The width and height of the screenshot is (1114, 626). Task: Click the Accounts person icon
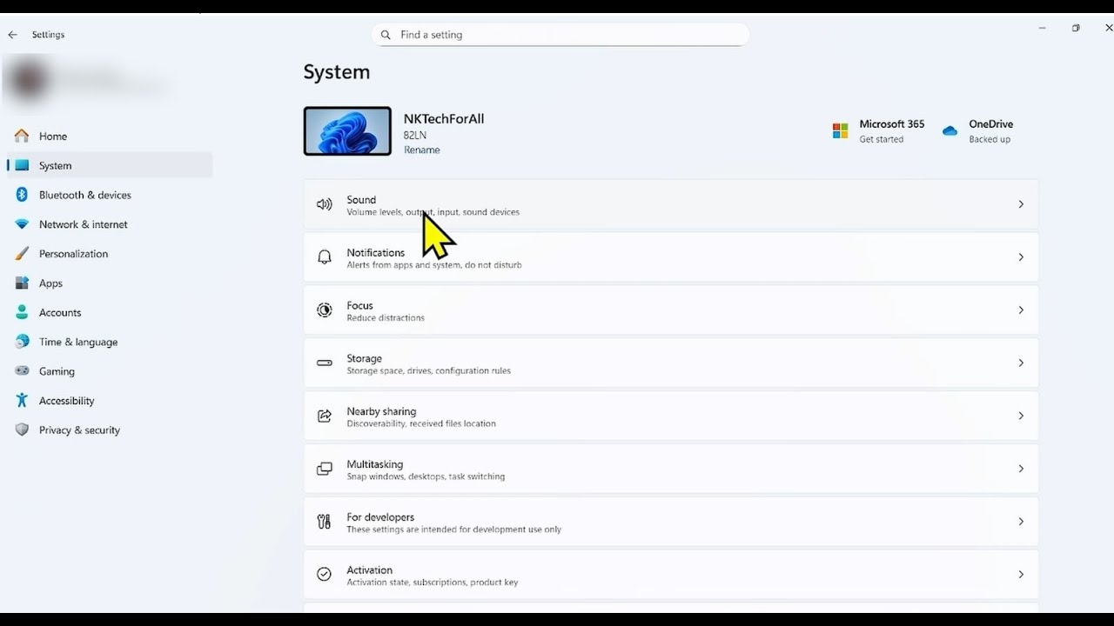pyautogui.click(x=22, y=312)
